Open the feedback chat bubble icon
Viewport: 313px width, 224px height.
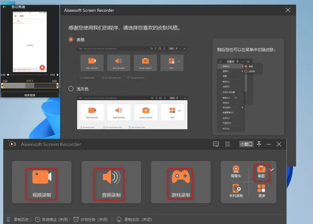216,144
